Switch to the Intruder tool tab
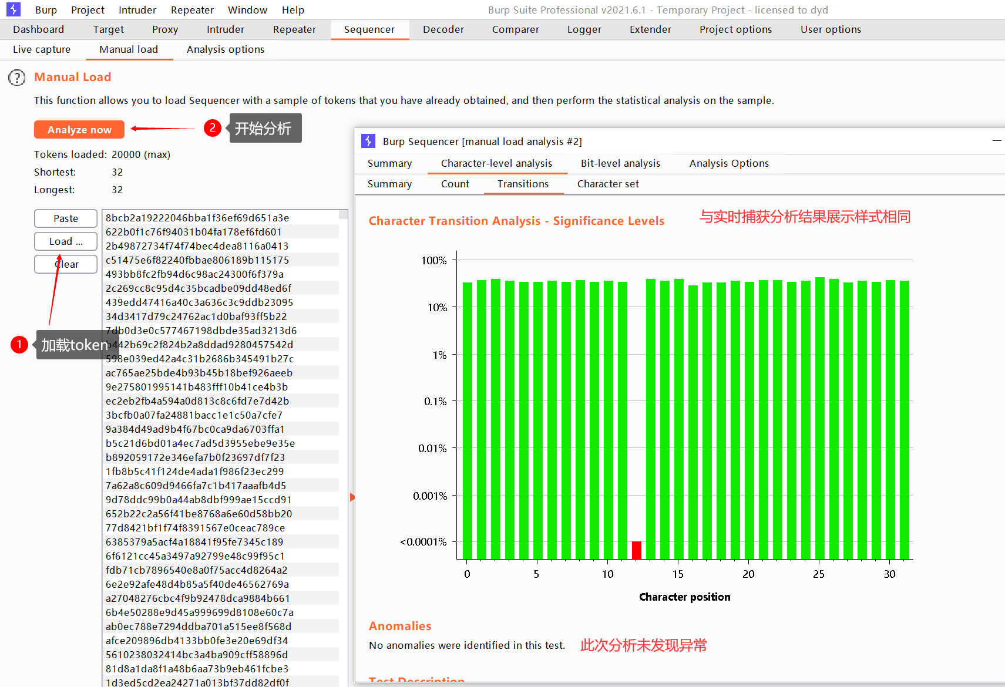The image size is (1005, 687). (x=225, y=29)
